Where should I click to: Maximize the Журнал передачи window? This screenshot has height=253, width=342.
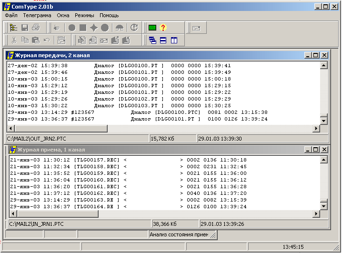click(316, 55)
